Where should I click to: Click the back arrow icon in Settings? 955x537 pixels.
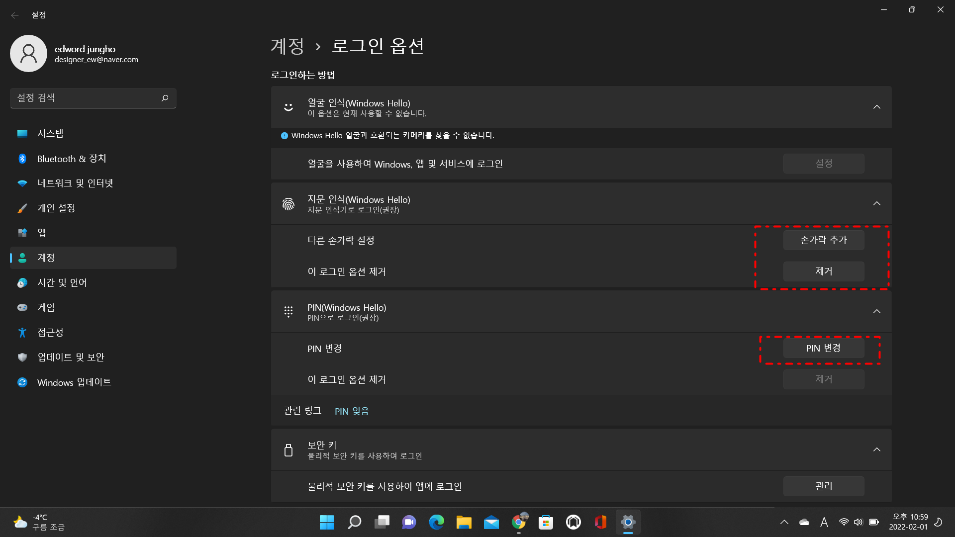click(15, 15)
